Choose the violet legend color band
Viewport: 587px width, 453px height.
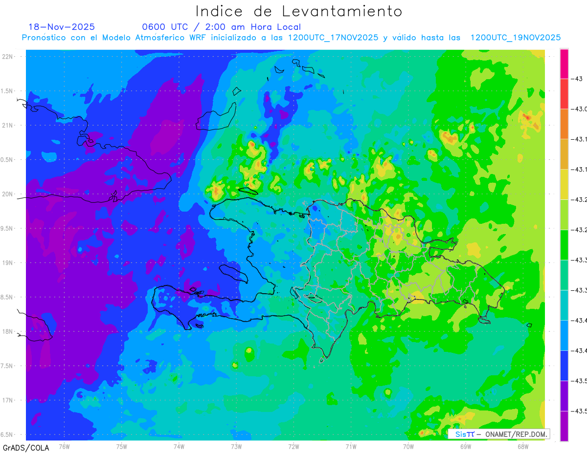(x=564, y=396)
